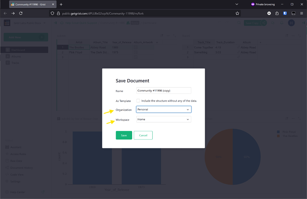
Task: Click the tracking protection shield icon
Action: coord(53,13)
